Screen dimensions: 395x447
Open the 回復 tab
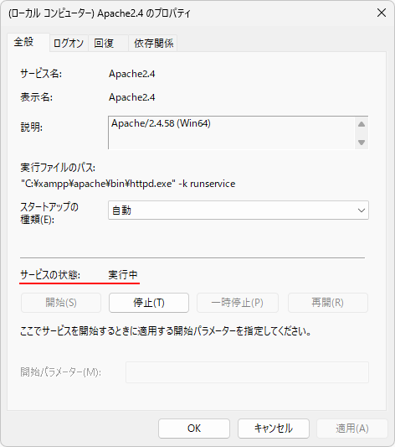point(108,44)
